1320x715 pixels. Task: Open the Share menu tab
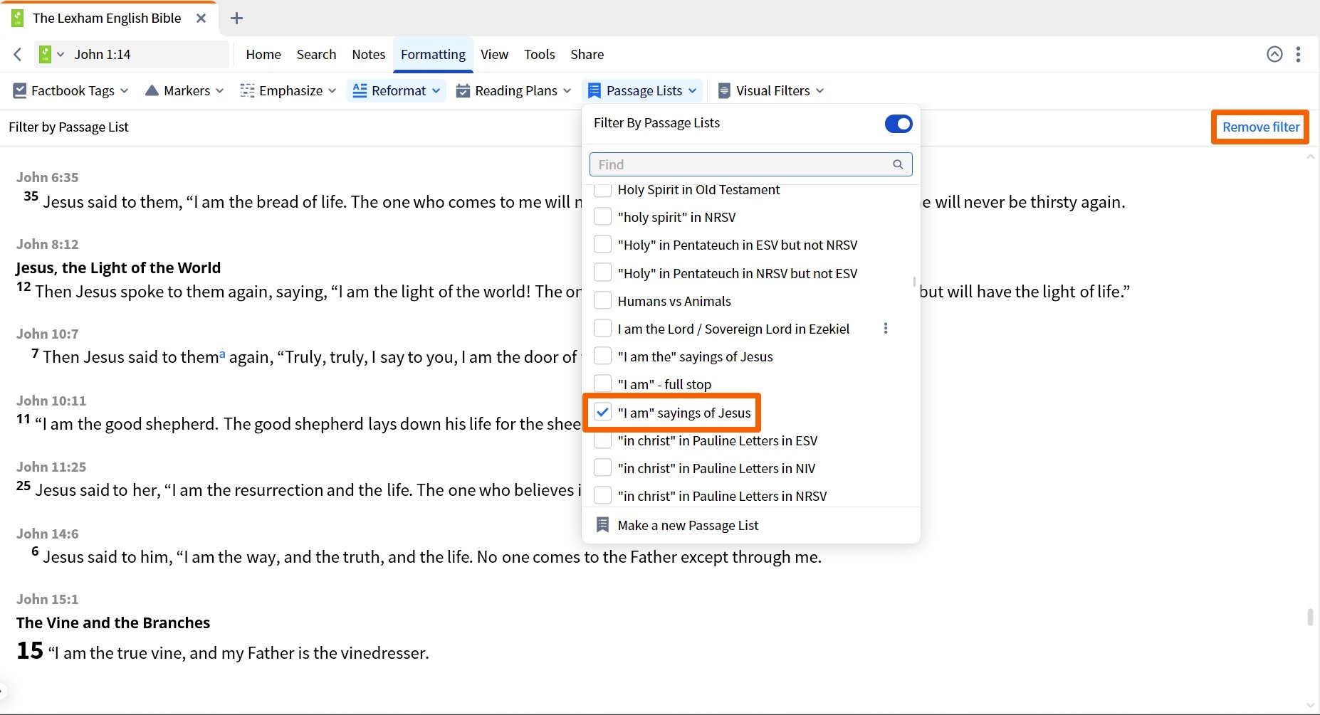(587, 54)
